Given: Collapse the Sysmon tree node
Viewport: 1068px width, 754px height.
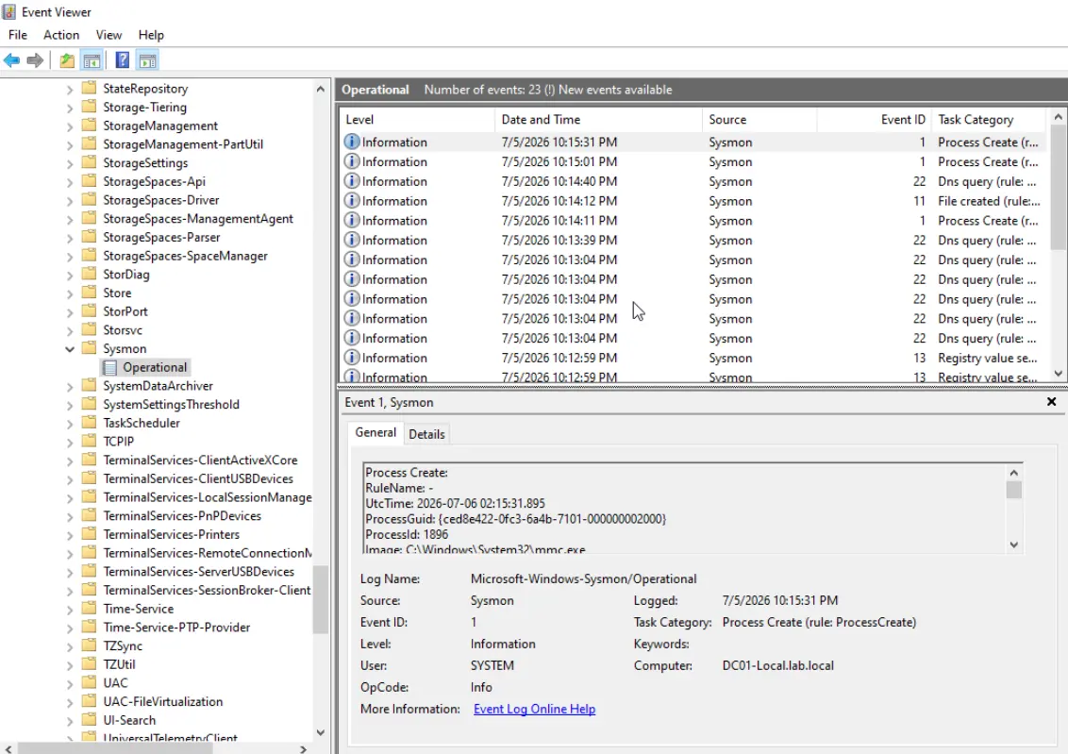Looking at the screenshot, I should 70,349.
